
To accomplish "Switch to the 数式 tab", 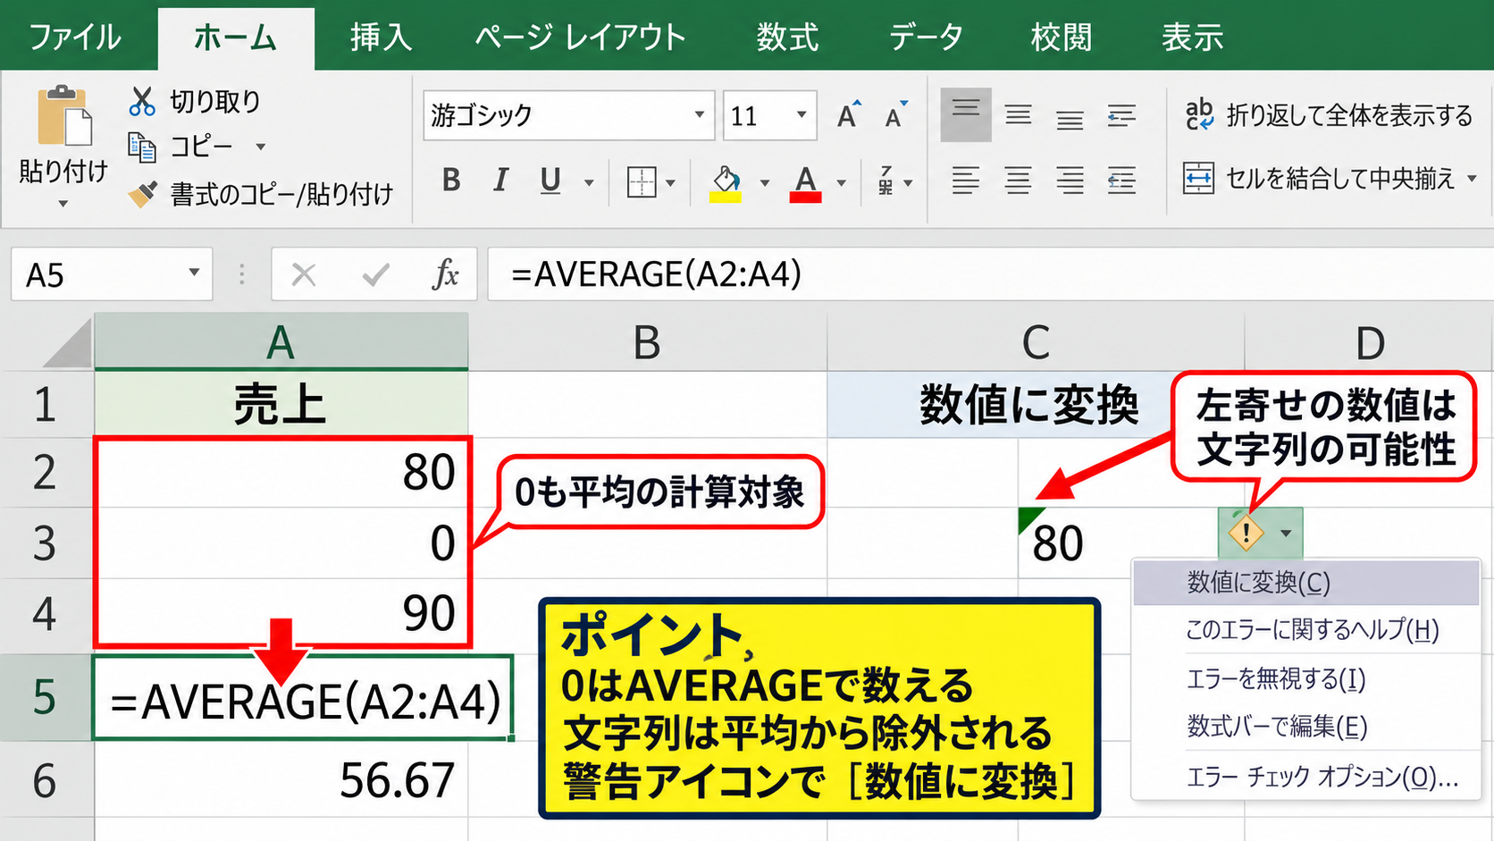I will click(x=787, y=37).
